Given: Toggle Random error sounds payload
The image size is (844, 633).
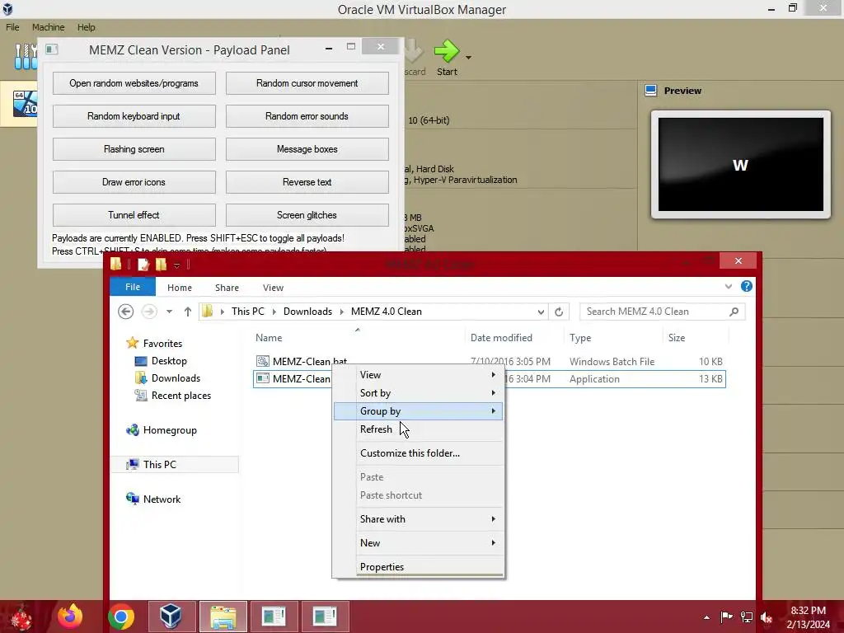Looking at the screenshot, I should coord(307,116).
